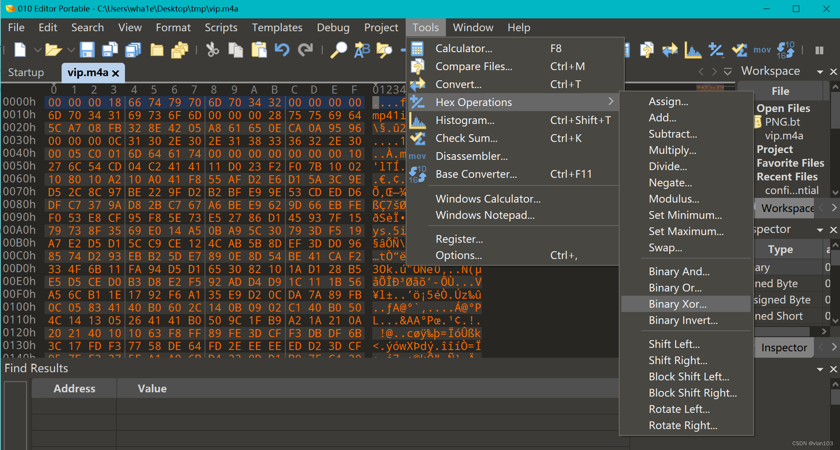Choose Block Shift Left... from submenu
This screenshot has width=840, height=450.
tap(686, 376)
